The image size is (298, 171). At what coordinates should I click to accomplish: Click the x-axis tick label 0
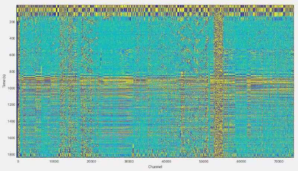[18, 161]
